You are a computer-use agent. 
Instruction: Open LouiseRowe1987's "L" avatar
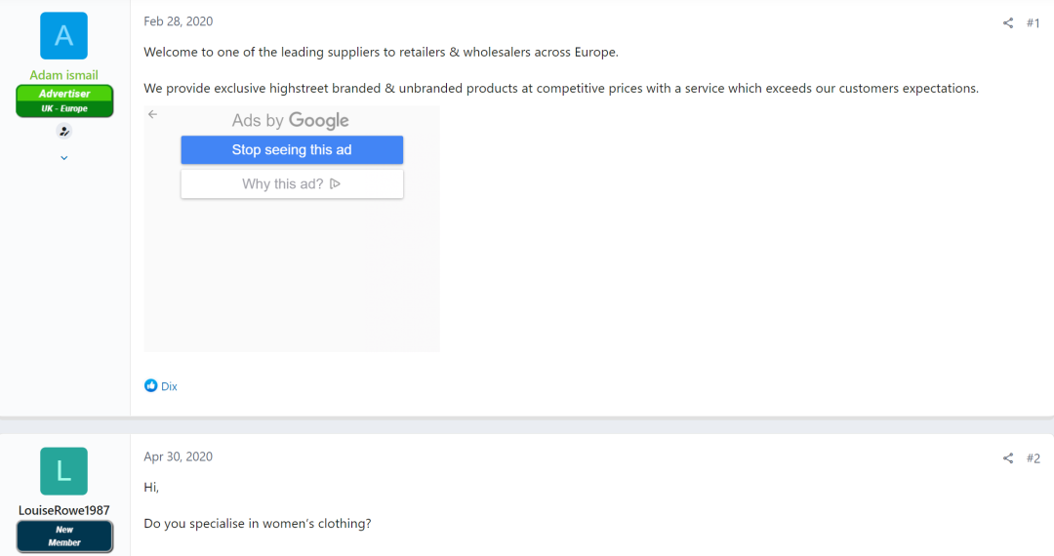tap(64, 471)
